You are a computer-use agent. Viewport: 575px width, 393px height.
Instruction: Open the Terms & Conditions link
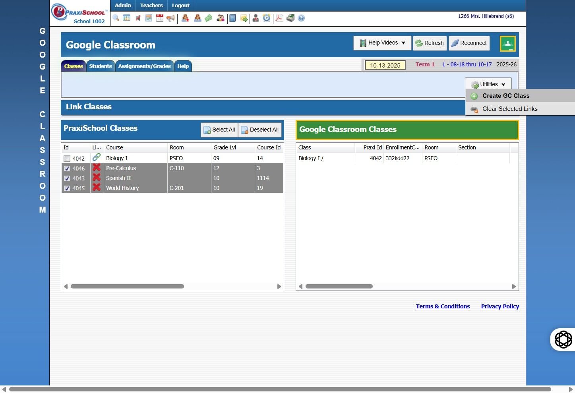[443, 306]
